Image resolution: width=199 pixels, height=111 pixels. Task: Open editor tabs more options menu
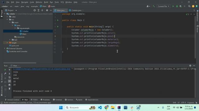[194, 10]
